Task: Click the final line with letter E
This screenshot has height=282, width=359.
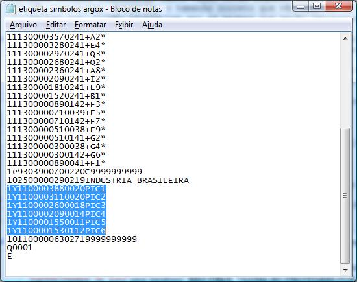Action: pos(9,256)
